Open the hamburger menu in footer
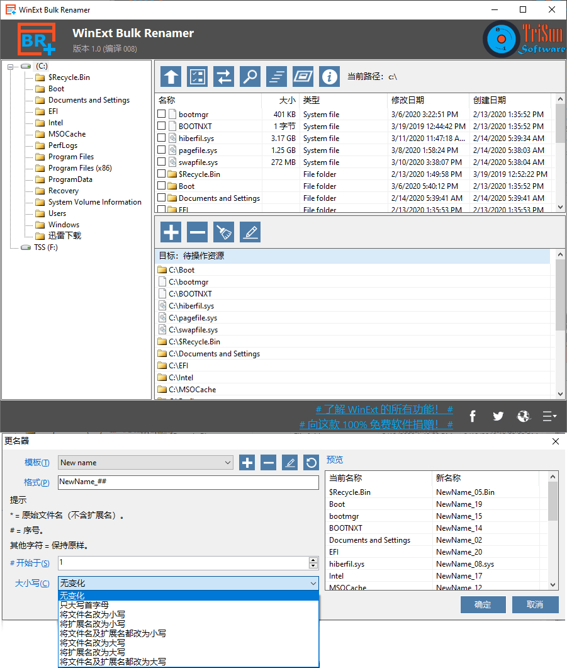Screen dimensions: 567x668 coord(549,416)
